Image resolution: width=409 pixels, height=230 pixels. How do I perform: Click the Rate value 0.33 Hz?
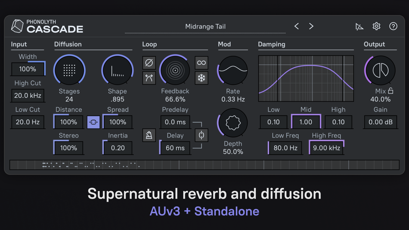(x=233, y=99)
